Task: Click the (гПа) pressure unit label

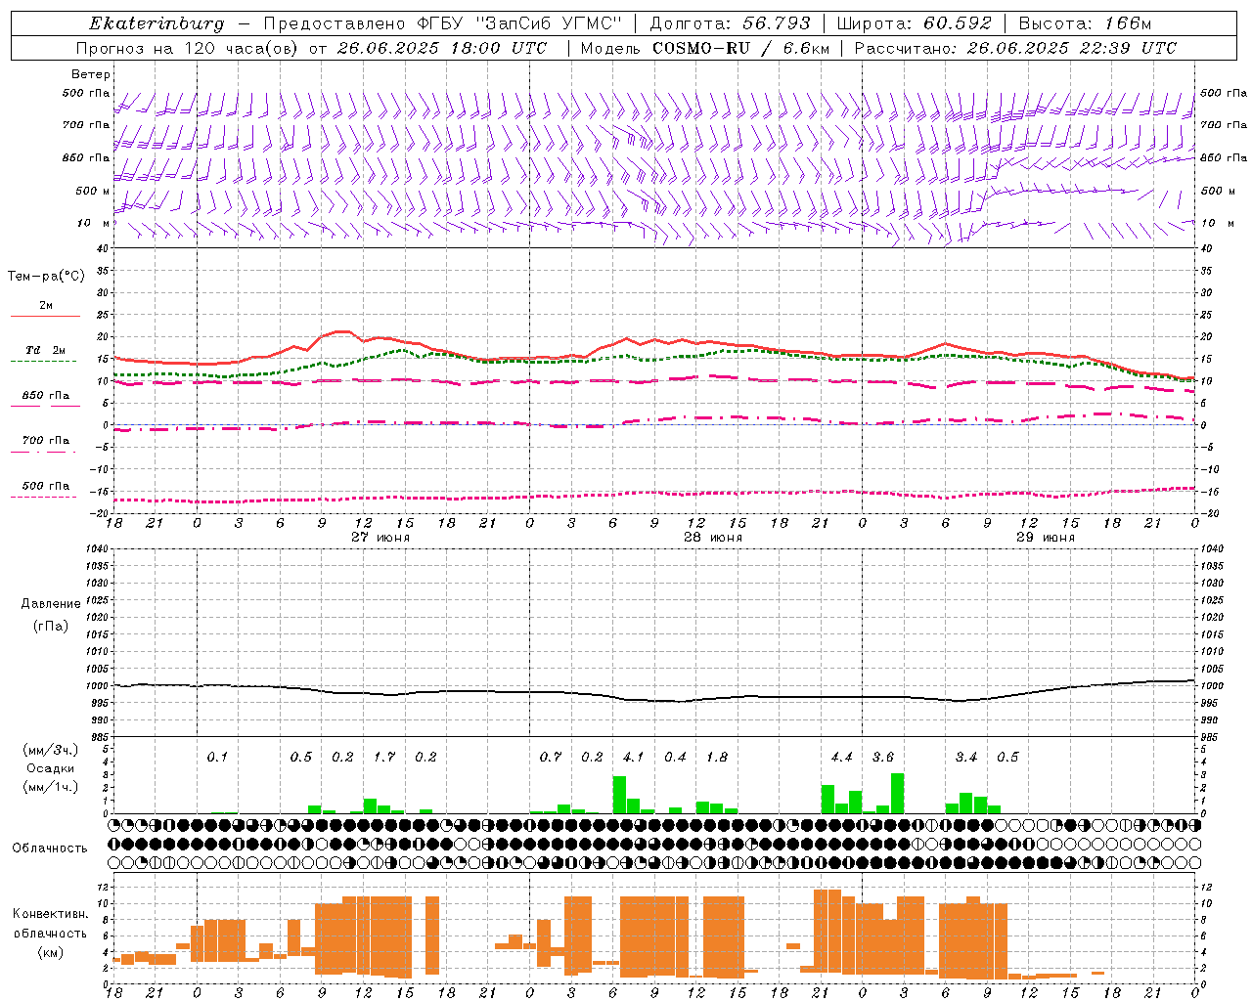Action: (51, 627)
